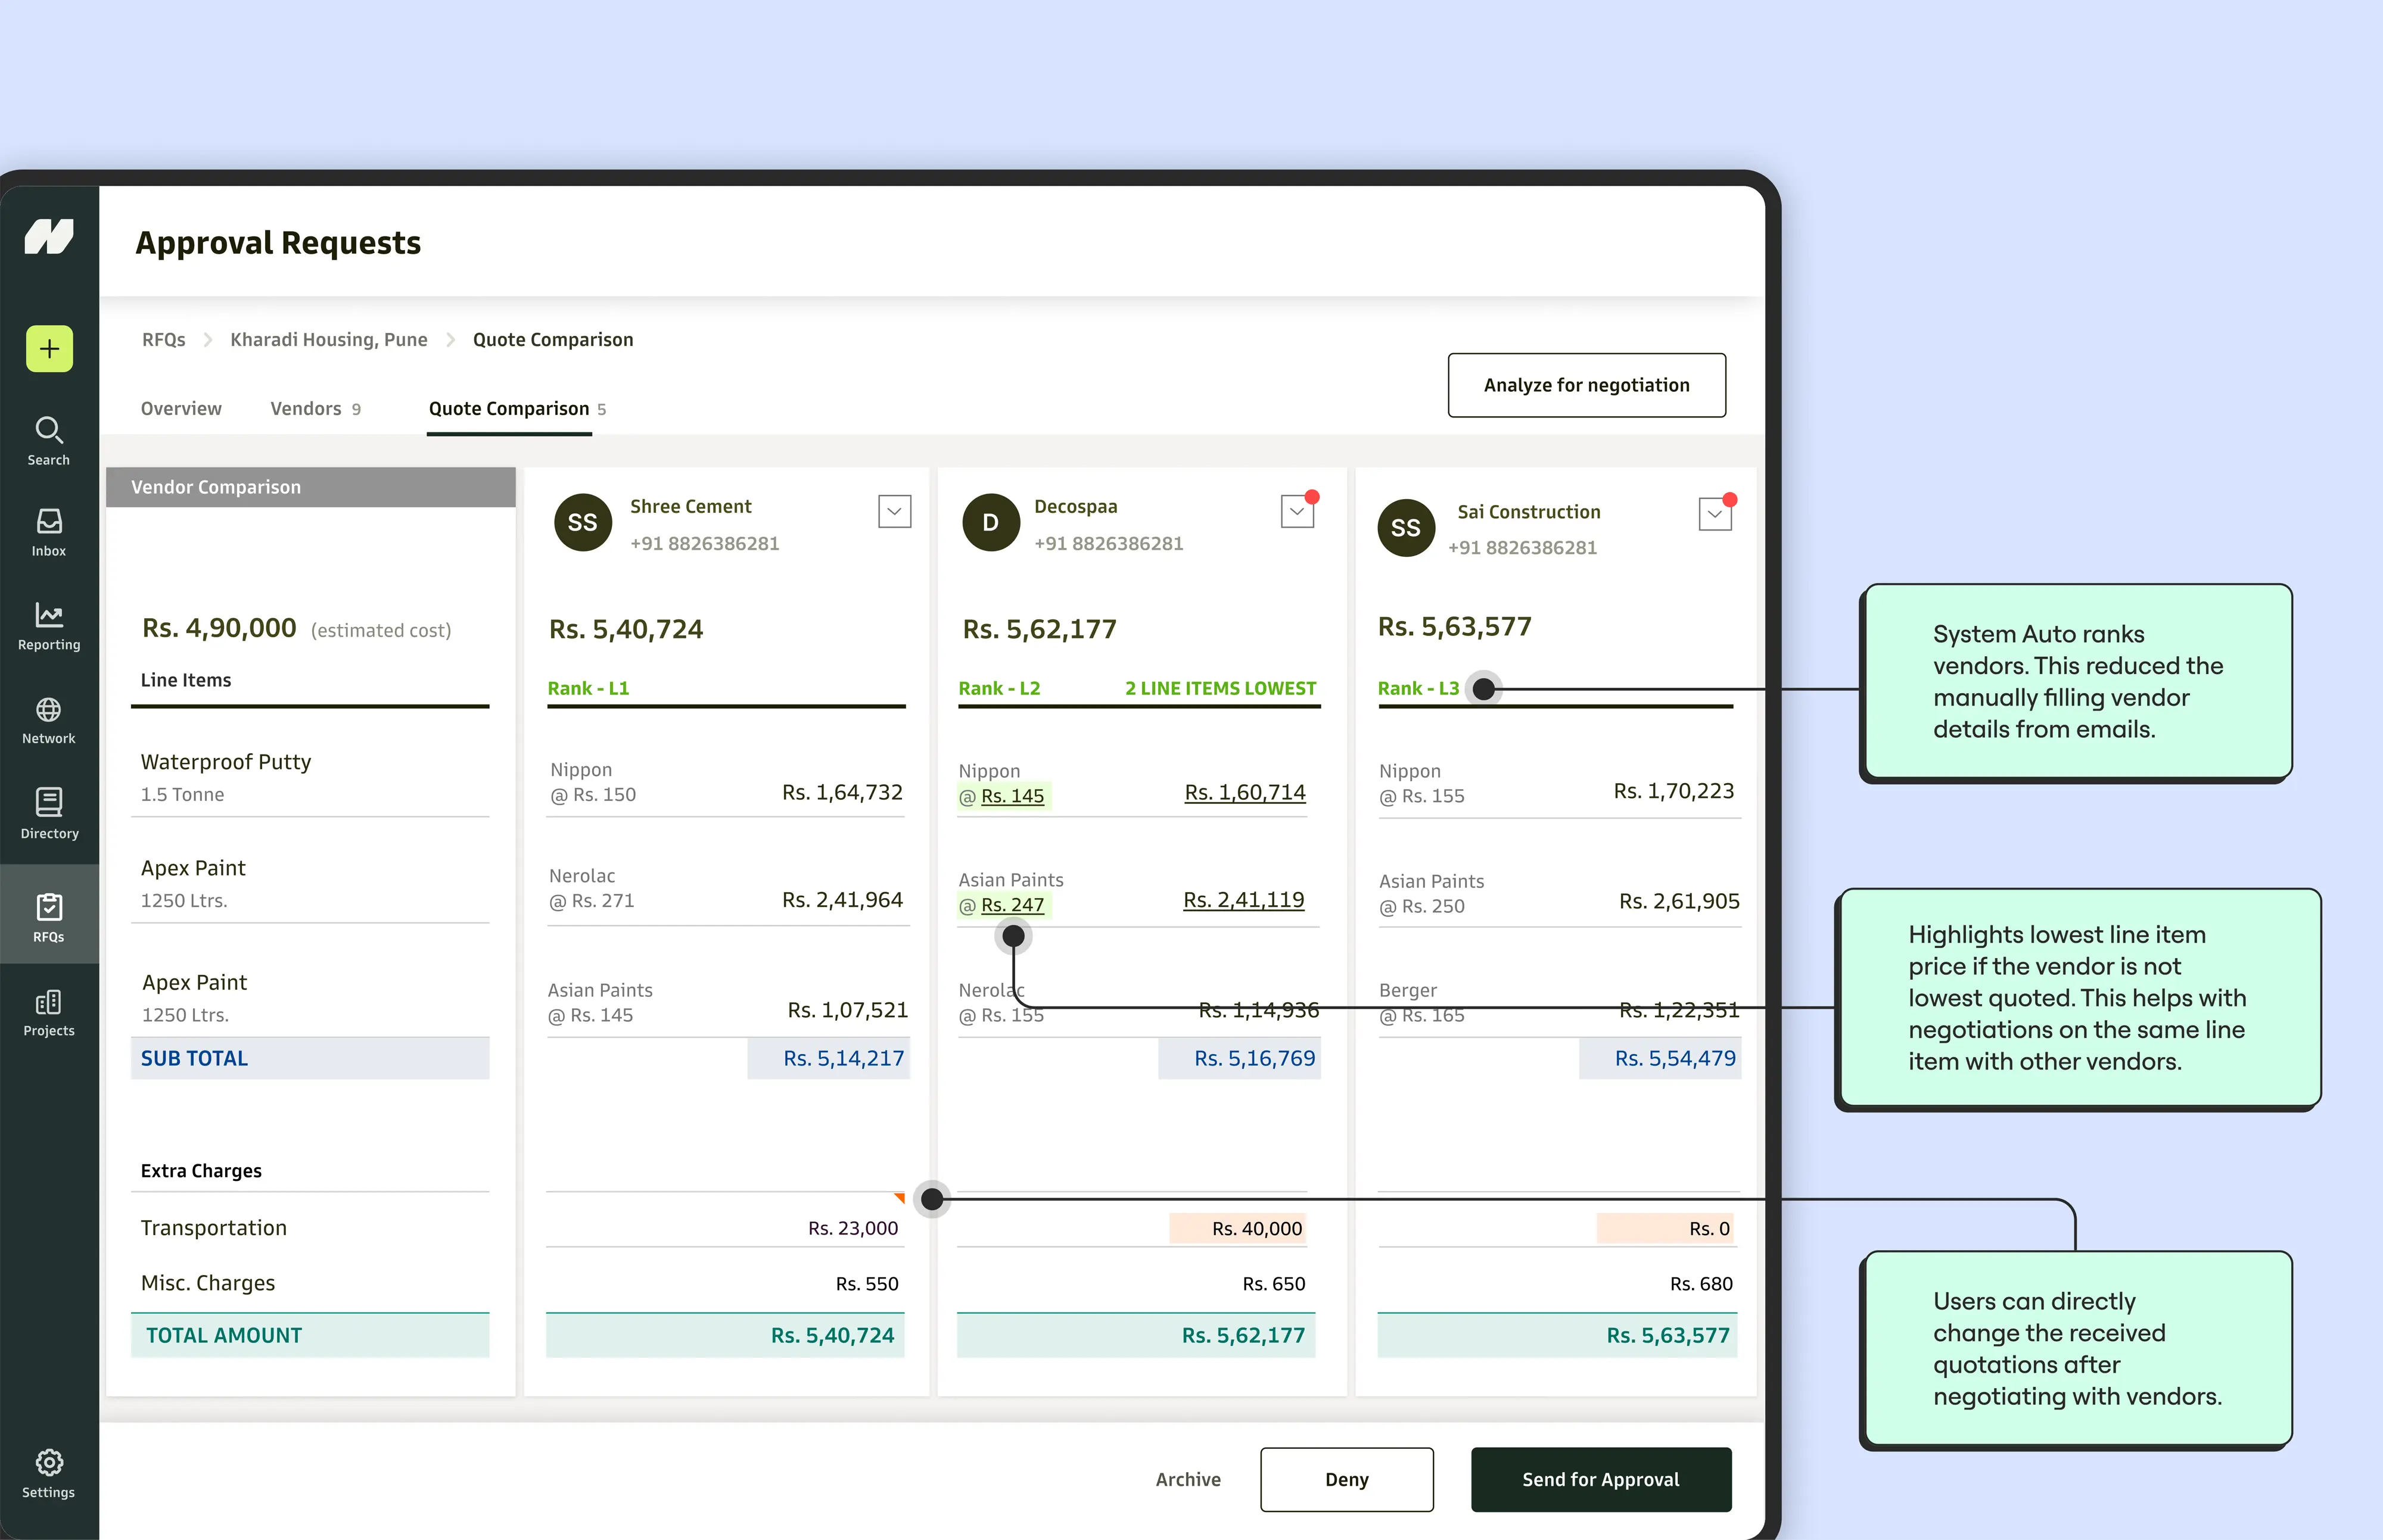Go to RFQs breadcrumb
The width and height of the screenshot is (2383, 1540).
point(164,340)
